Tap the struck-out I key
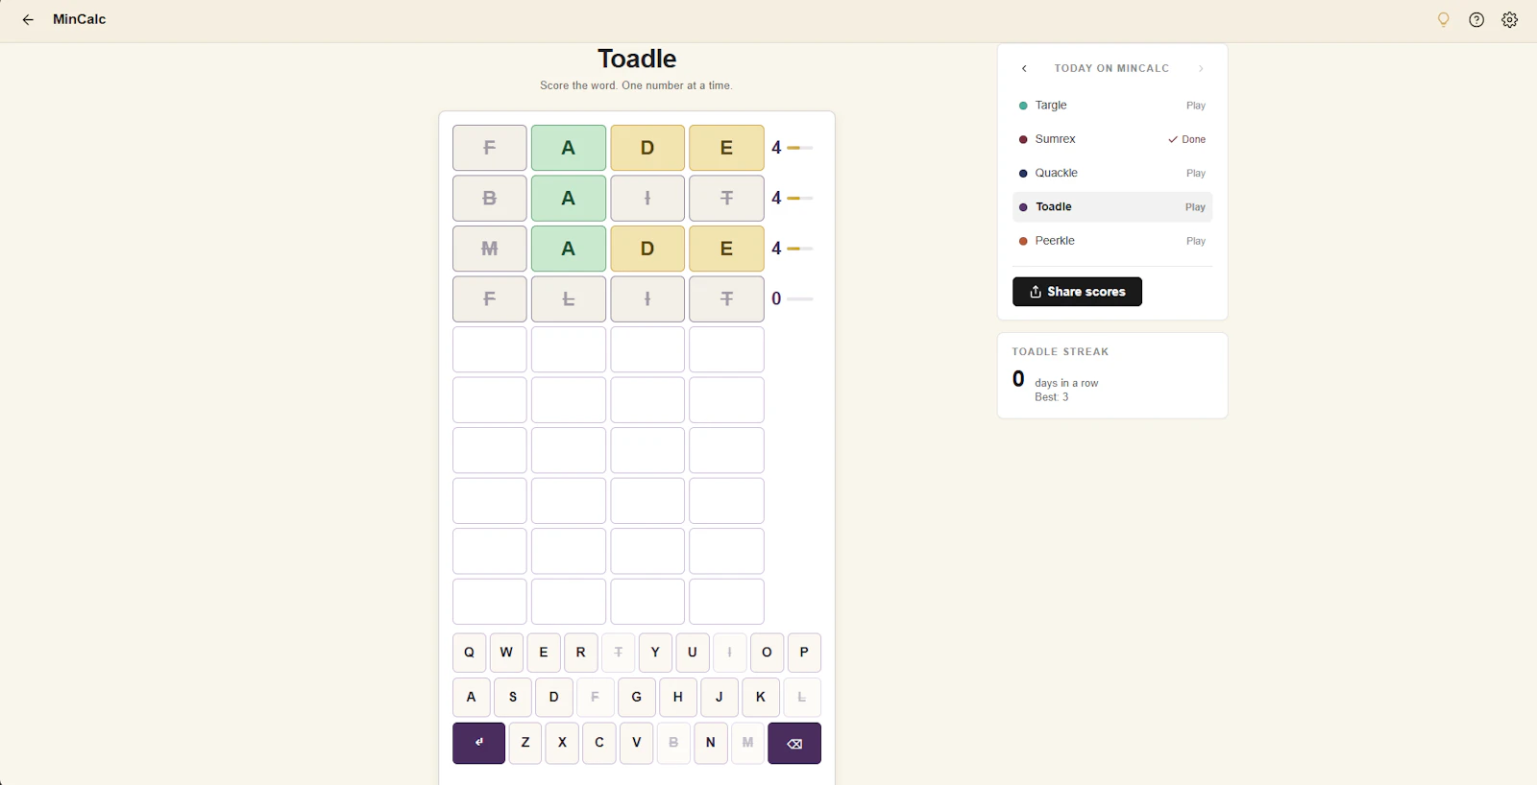Image resolution: width=1537 pixels, height=785 pixels. pyautogui.click(x=729, y=653)
